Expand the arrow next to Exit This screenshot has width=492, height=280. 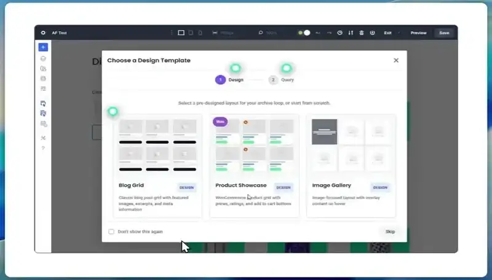coord(399,33)
